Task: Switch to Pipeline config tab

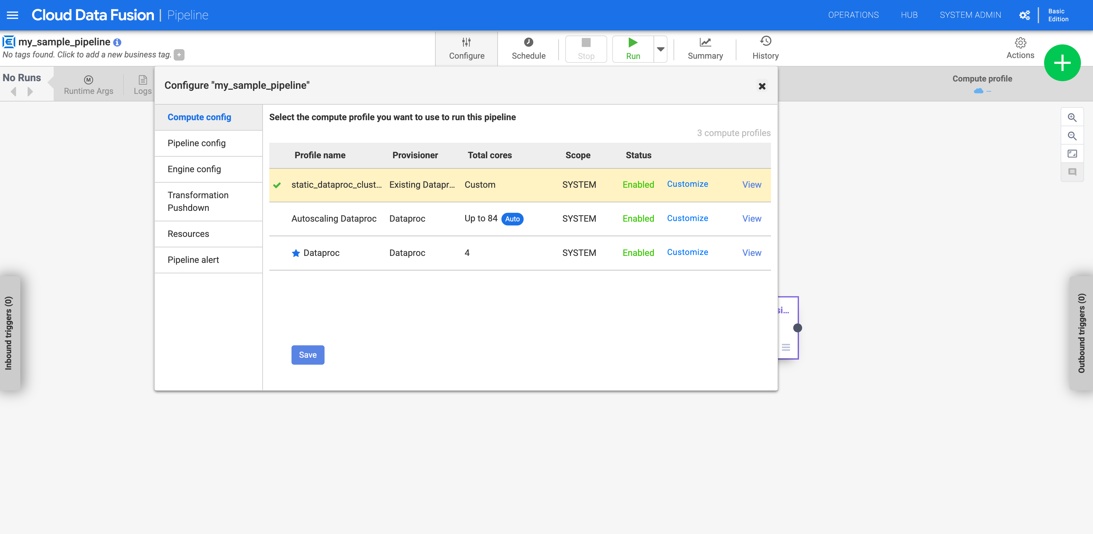Action: tap(197, 143)
